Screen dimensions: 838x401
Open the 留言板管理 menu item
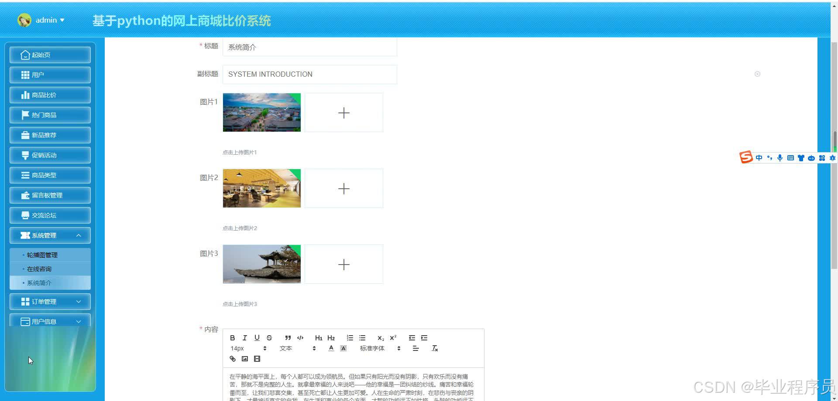[x=50, y=195]
